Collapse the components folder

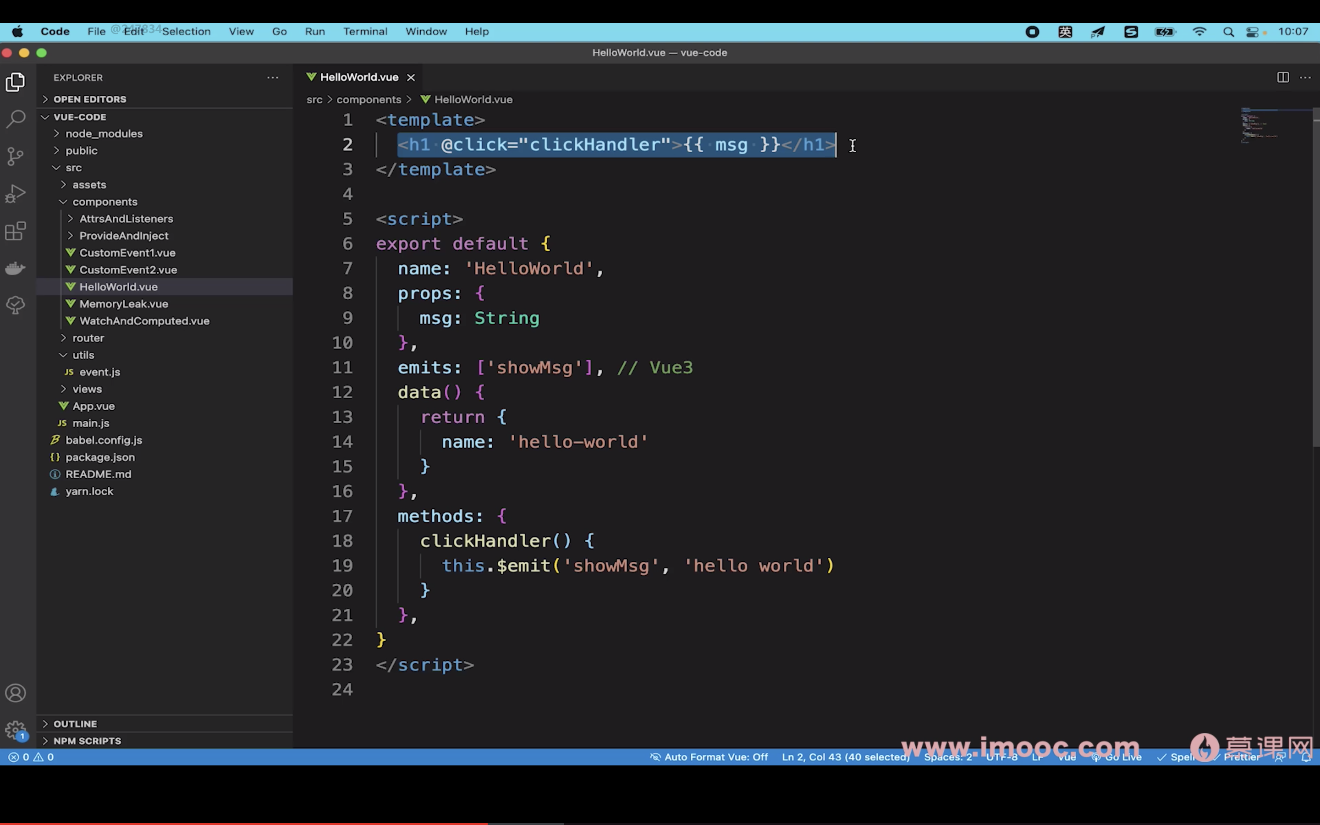click(104, 202)
